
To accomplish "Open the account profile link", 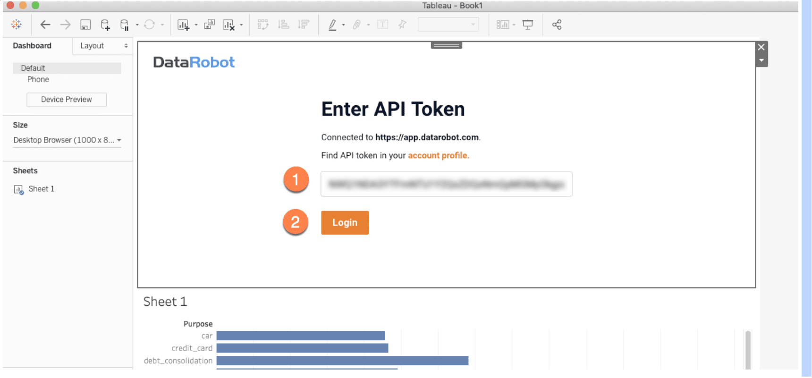I will point(439,155).
